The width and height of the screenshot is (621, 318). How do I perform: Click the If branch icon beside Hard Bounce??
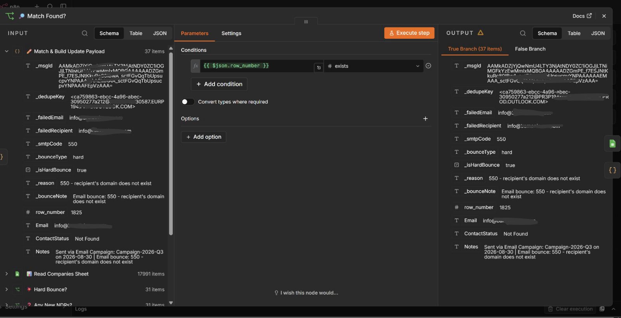tap(17, 289)
